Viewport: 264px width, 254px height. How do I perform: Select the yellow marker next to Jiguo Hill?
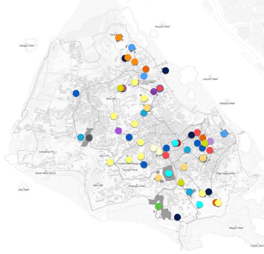click(x=110, y=162)
